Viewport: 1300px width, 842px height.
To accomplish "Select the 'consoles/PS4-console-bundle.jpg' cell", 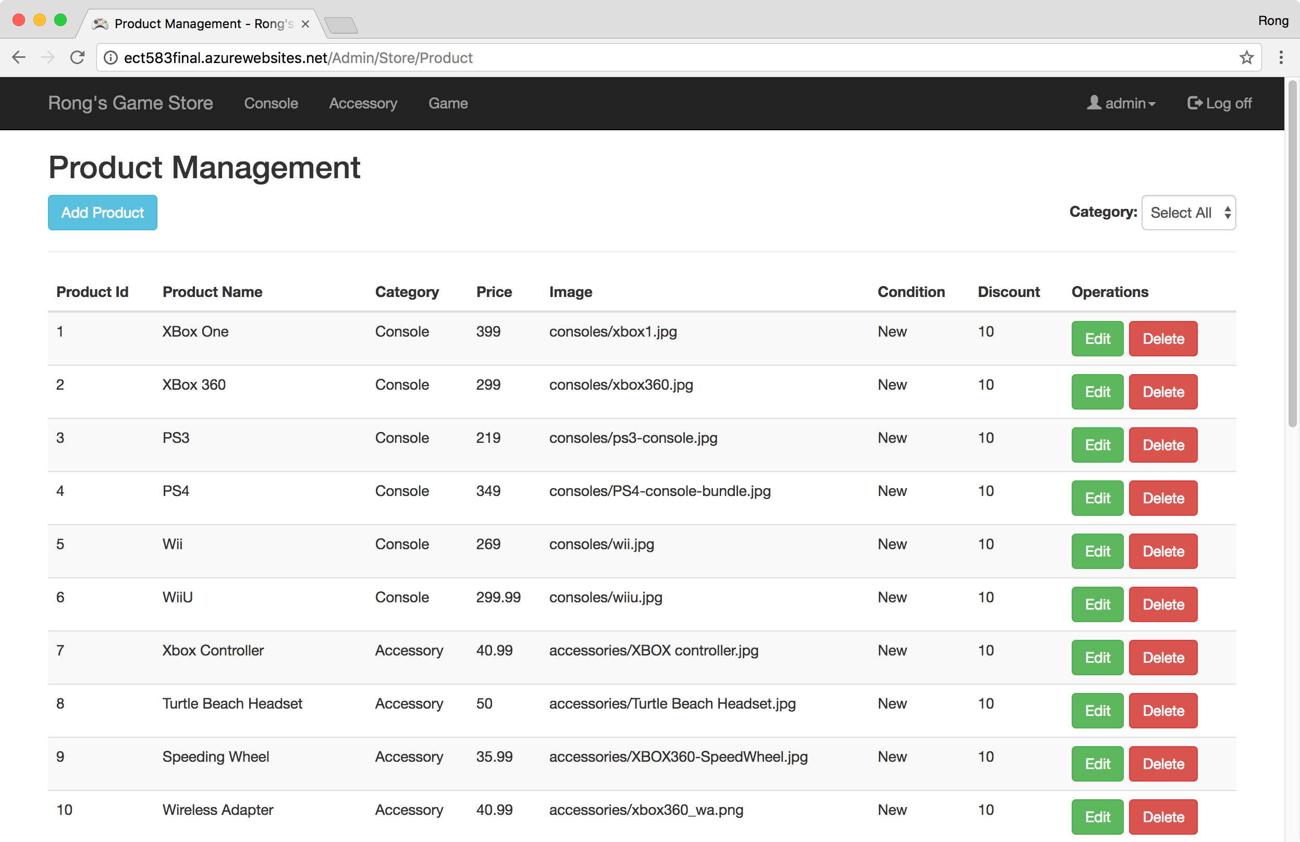I will 660,491.
